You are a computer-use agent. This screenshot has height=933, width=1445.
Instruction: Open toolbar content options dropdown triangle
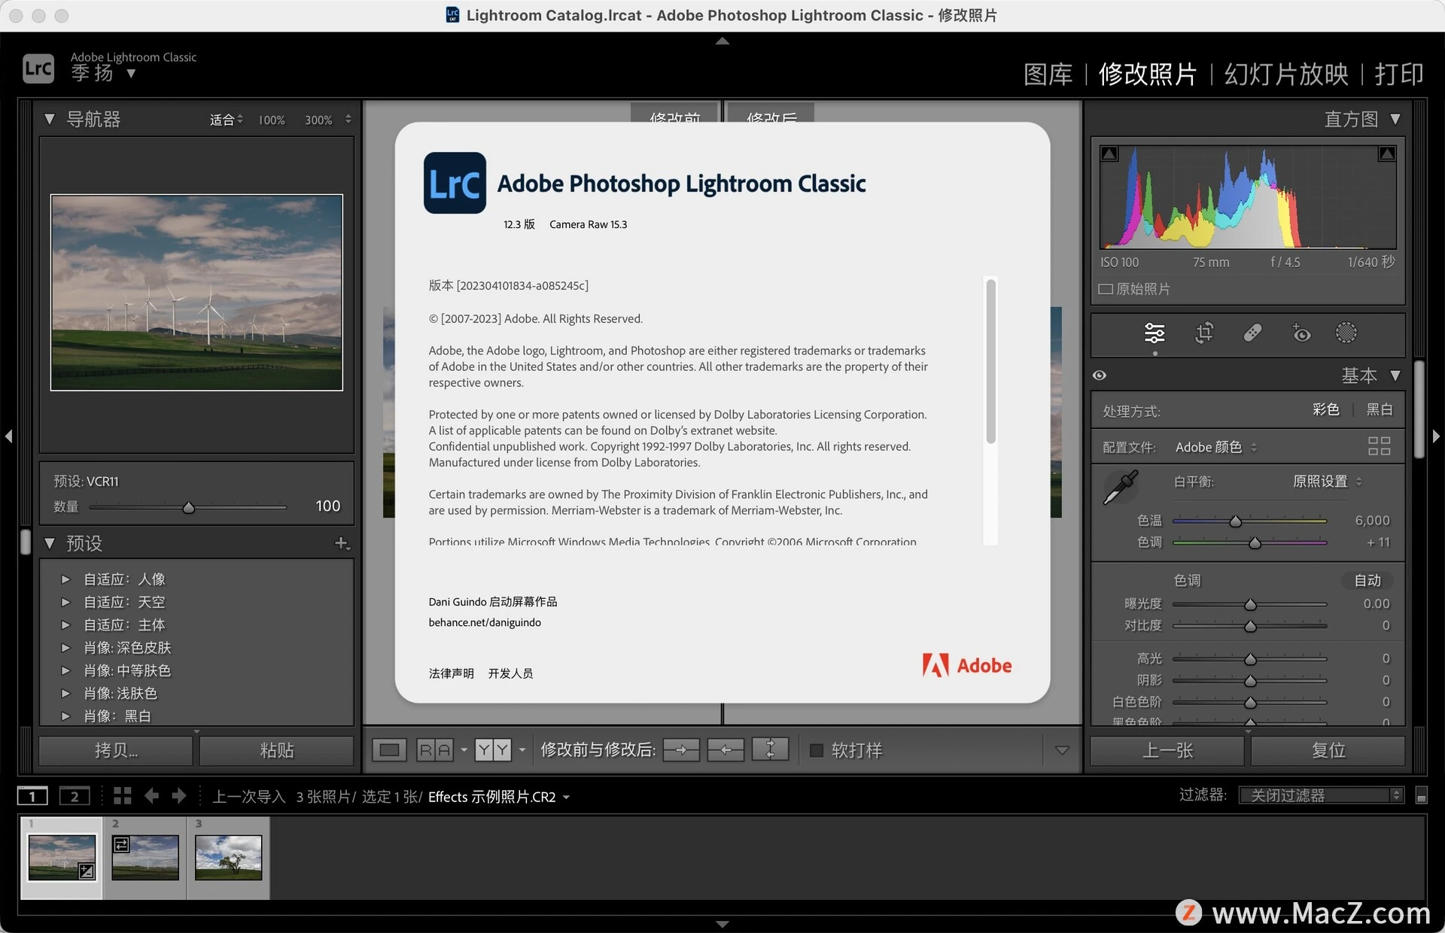1062,750
